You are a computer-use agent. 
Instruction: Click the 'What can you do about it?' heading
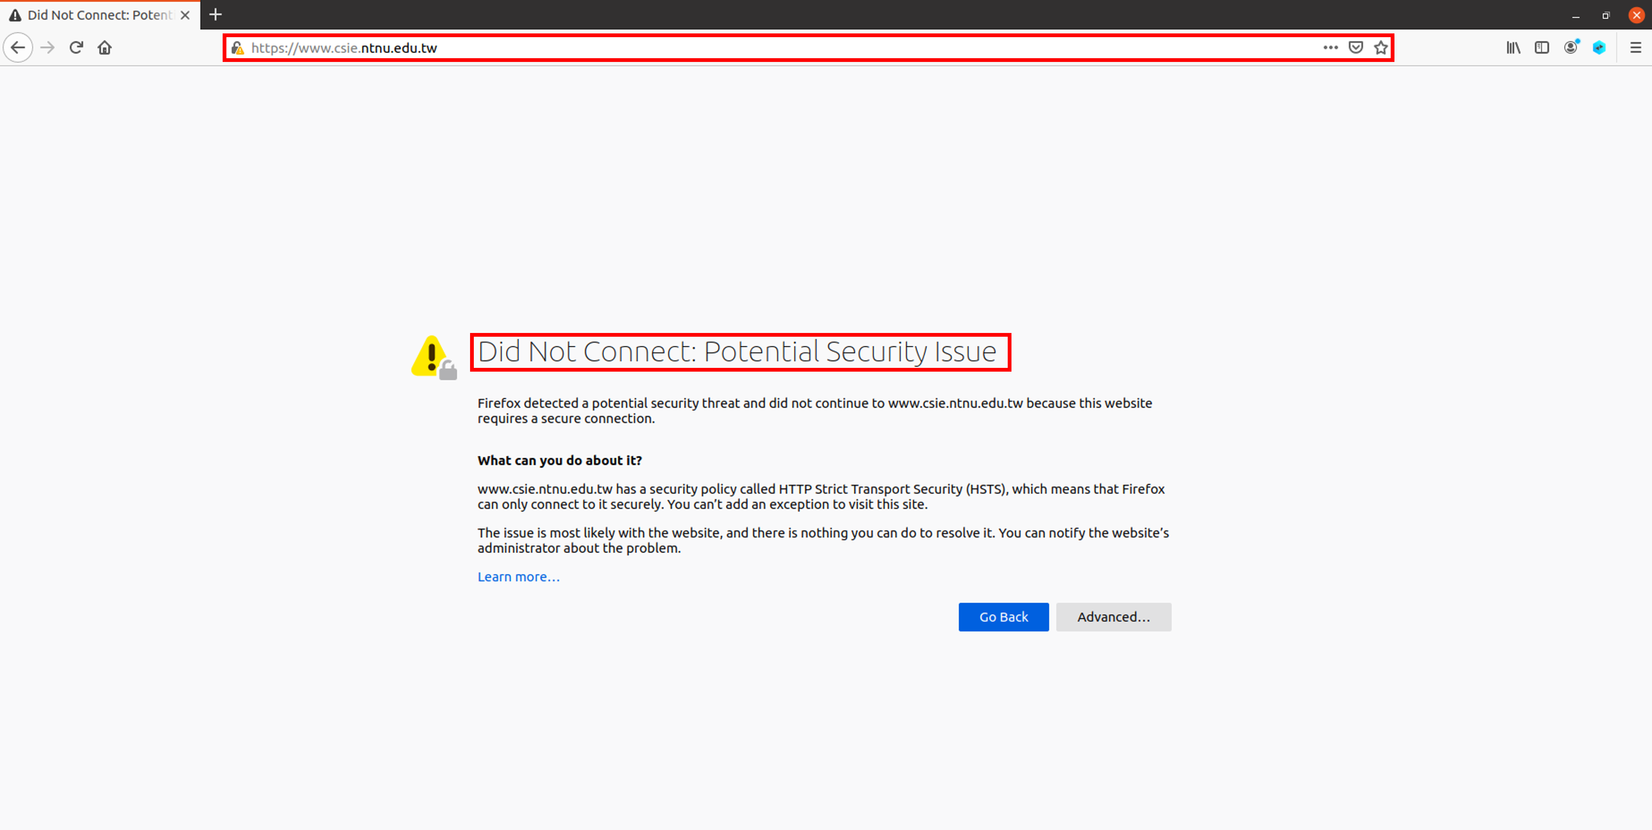(559, 460)
